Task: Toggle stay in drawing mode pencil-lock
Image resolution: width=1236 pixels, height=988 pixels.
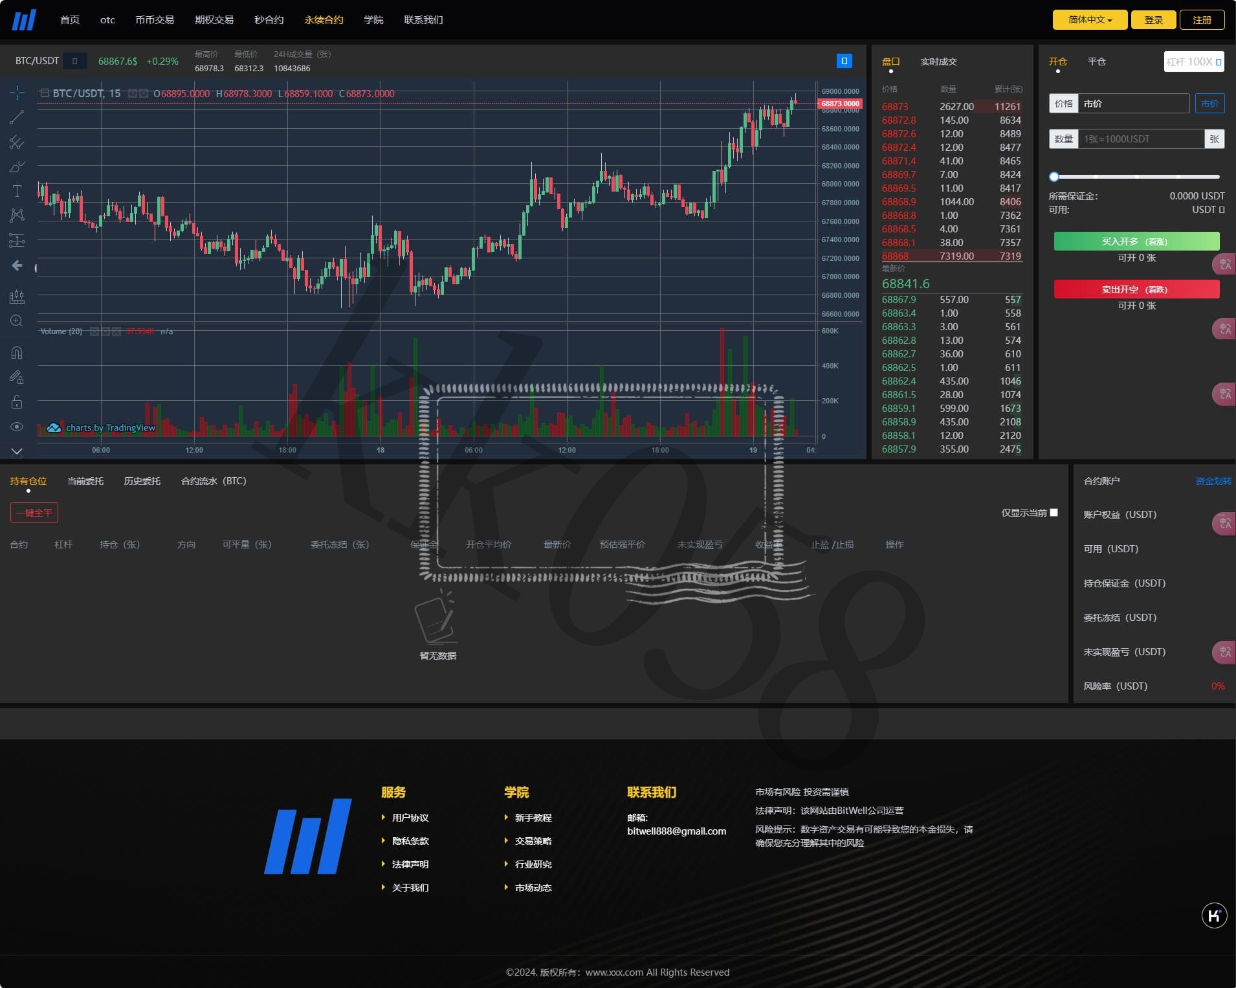Action: tap(17, 377)
